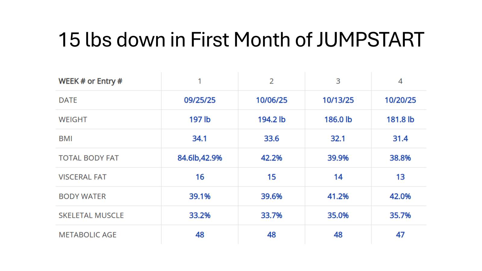The width and height of the screenshot is (482, 271).
Task: Click the "WEEK # or Entry #" header
Action: (90, 81)
